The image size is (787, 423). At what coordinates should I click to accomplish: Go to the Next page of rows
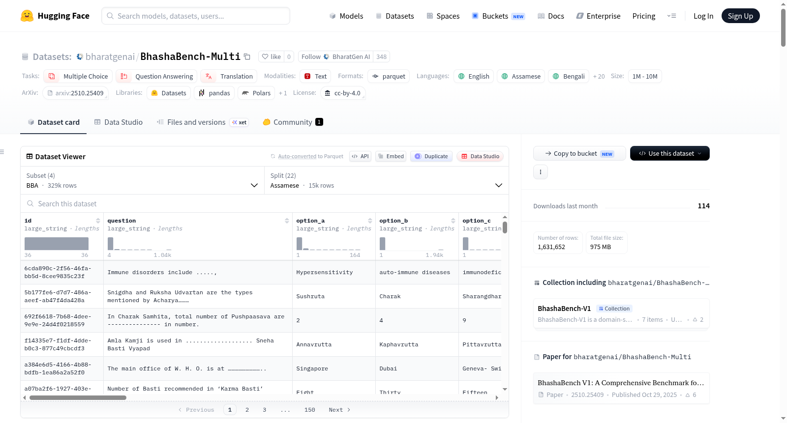click(339, 410)
